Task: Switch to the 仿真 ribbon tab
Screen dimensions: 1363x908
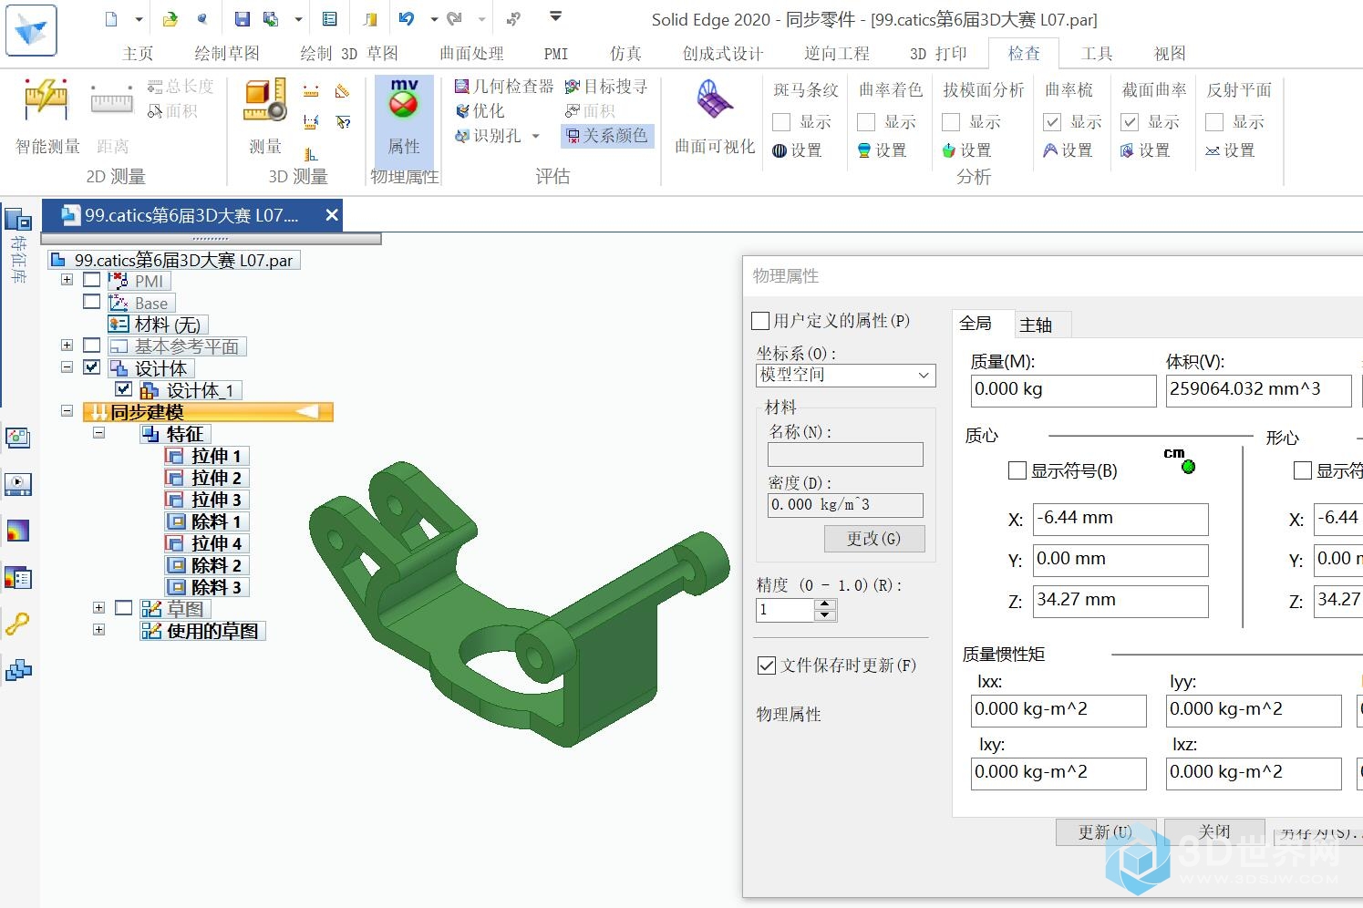Action: (x=625, y=54)
